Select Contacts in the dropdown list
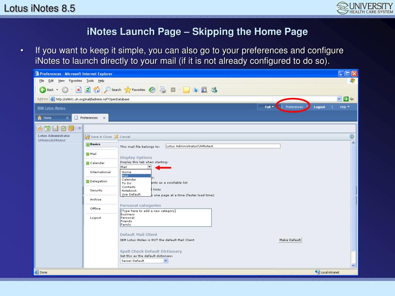395x296 pixels. tap(135, 187)
